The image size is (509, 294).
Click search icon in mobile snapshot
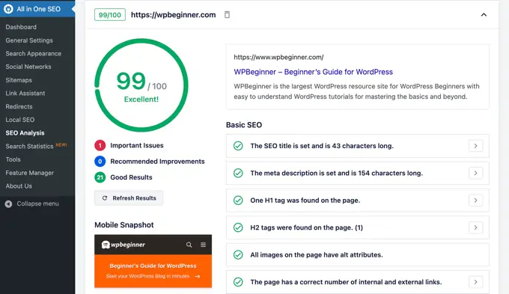[189, 245]
